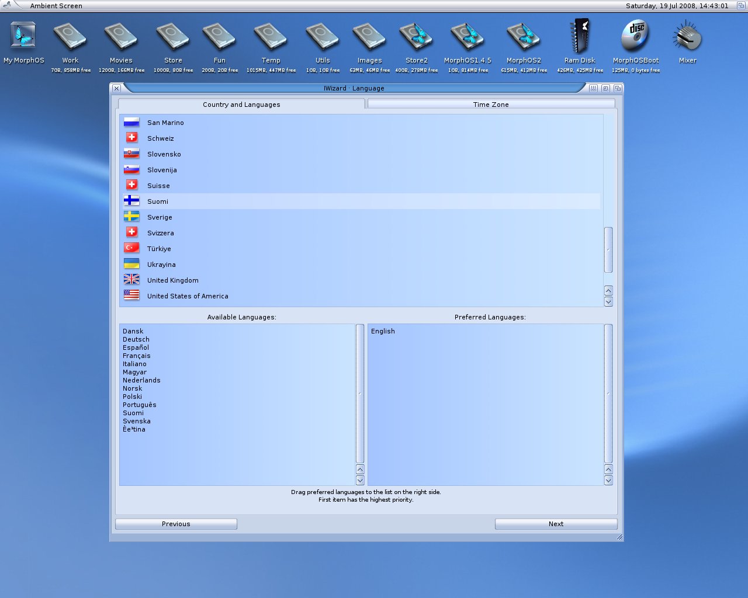Open the MorphOS1.4.5 drive icon
The width and height of the screenshot is (748, 598).
coord(467,37)
